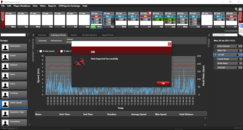Check the Warm Up drill checkbox
Viewport: 243px width, 130px height.
pyautogui.click(x=215, y=50)
